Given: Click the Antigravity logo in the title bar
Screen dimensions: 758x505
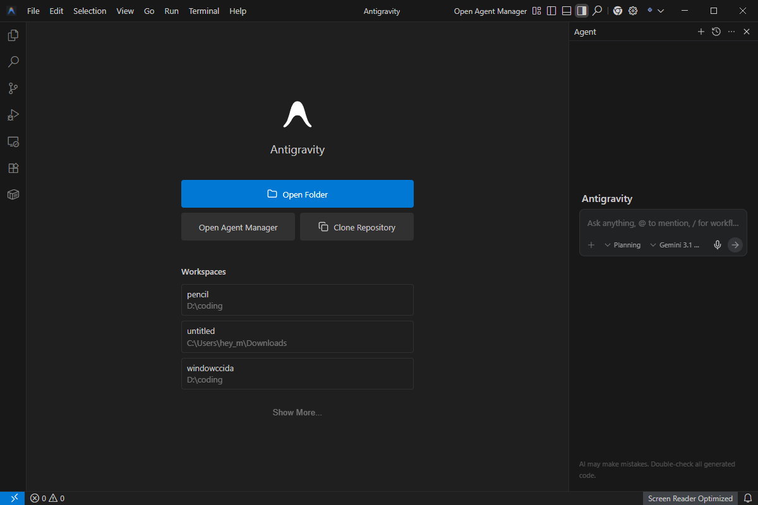Looking at the screenshot, I should tap(11, 11).
